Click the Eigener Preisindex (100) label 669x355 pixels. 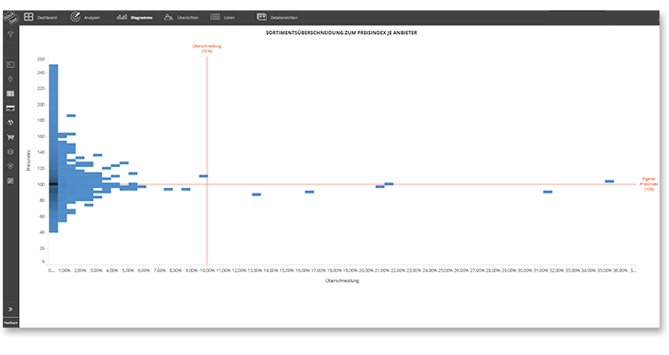[649, 184]
